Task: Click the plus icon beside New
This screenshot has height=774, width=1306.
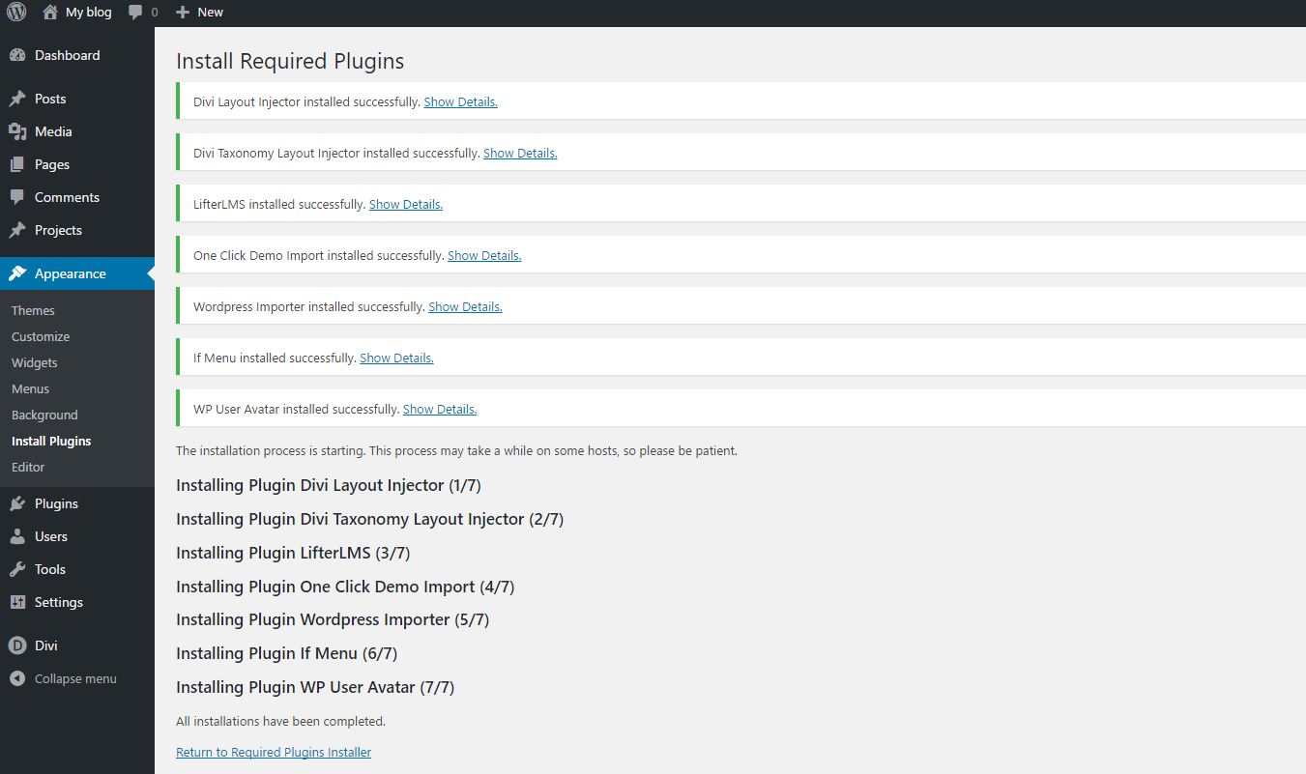Action: pyautogui.click(x=183, y=13)
